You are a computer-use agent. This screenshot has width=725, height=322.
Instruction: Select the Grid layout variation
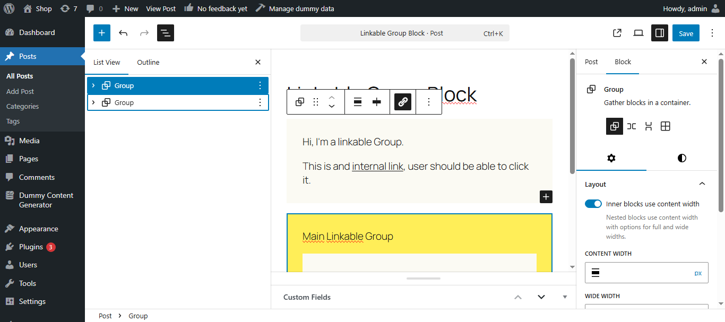tap(666, 126)
